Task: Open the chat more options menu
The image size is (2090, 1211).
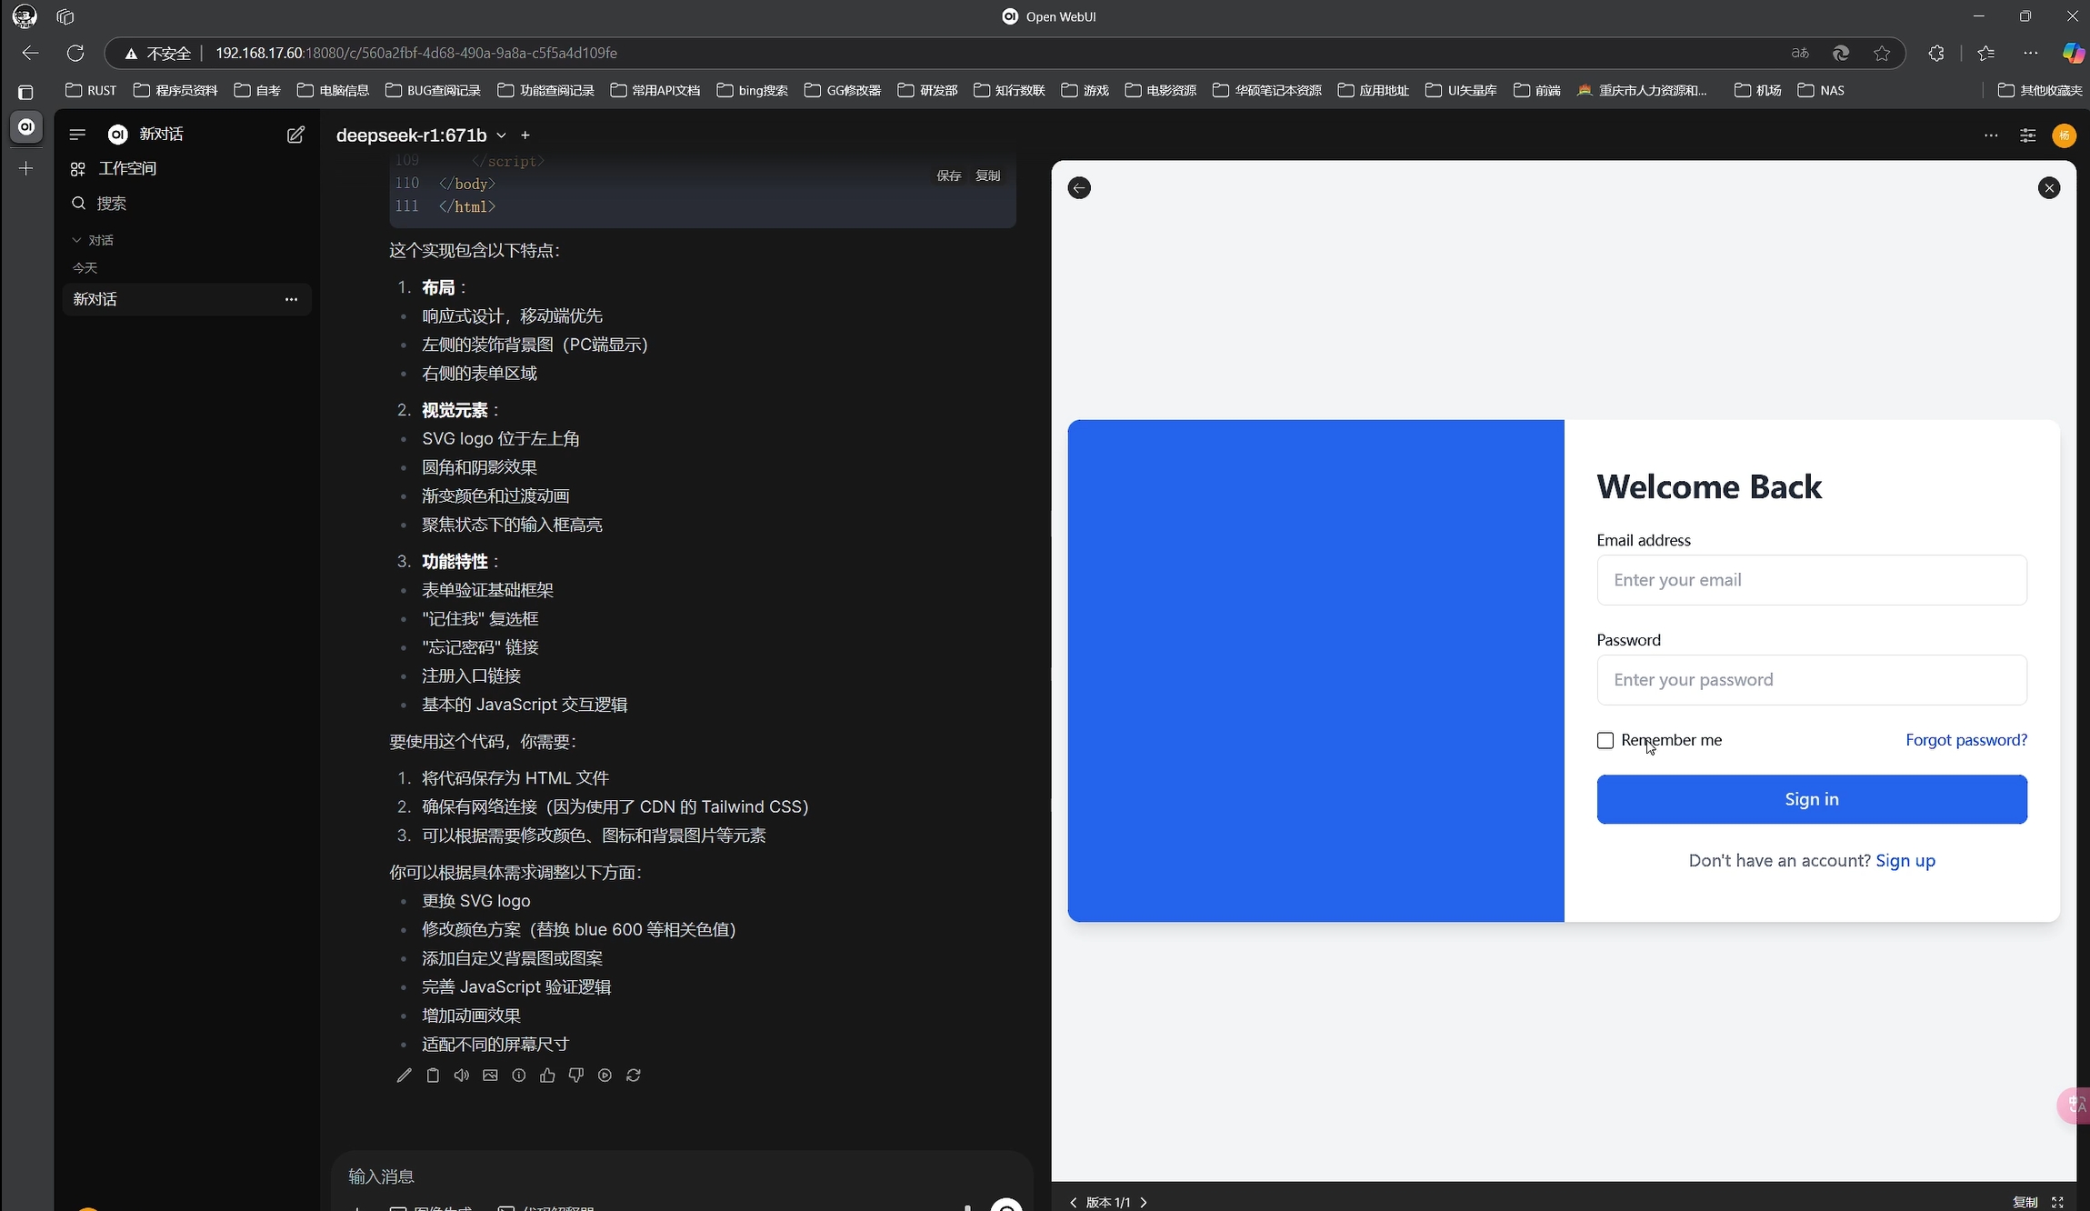Action: (1991, 135)
